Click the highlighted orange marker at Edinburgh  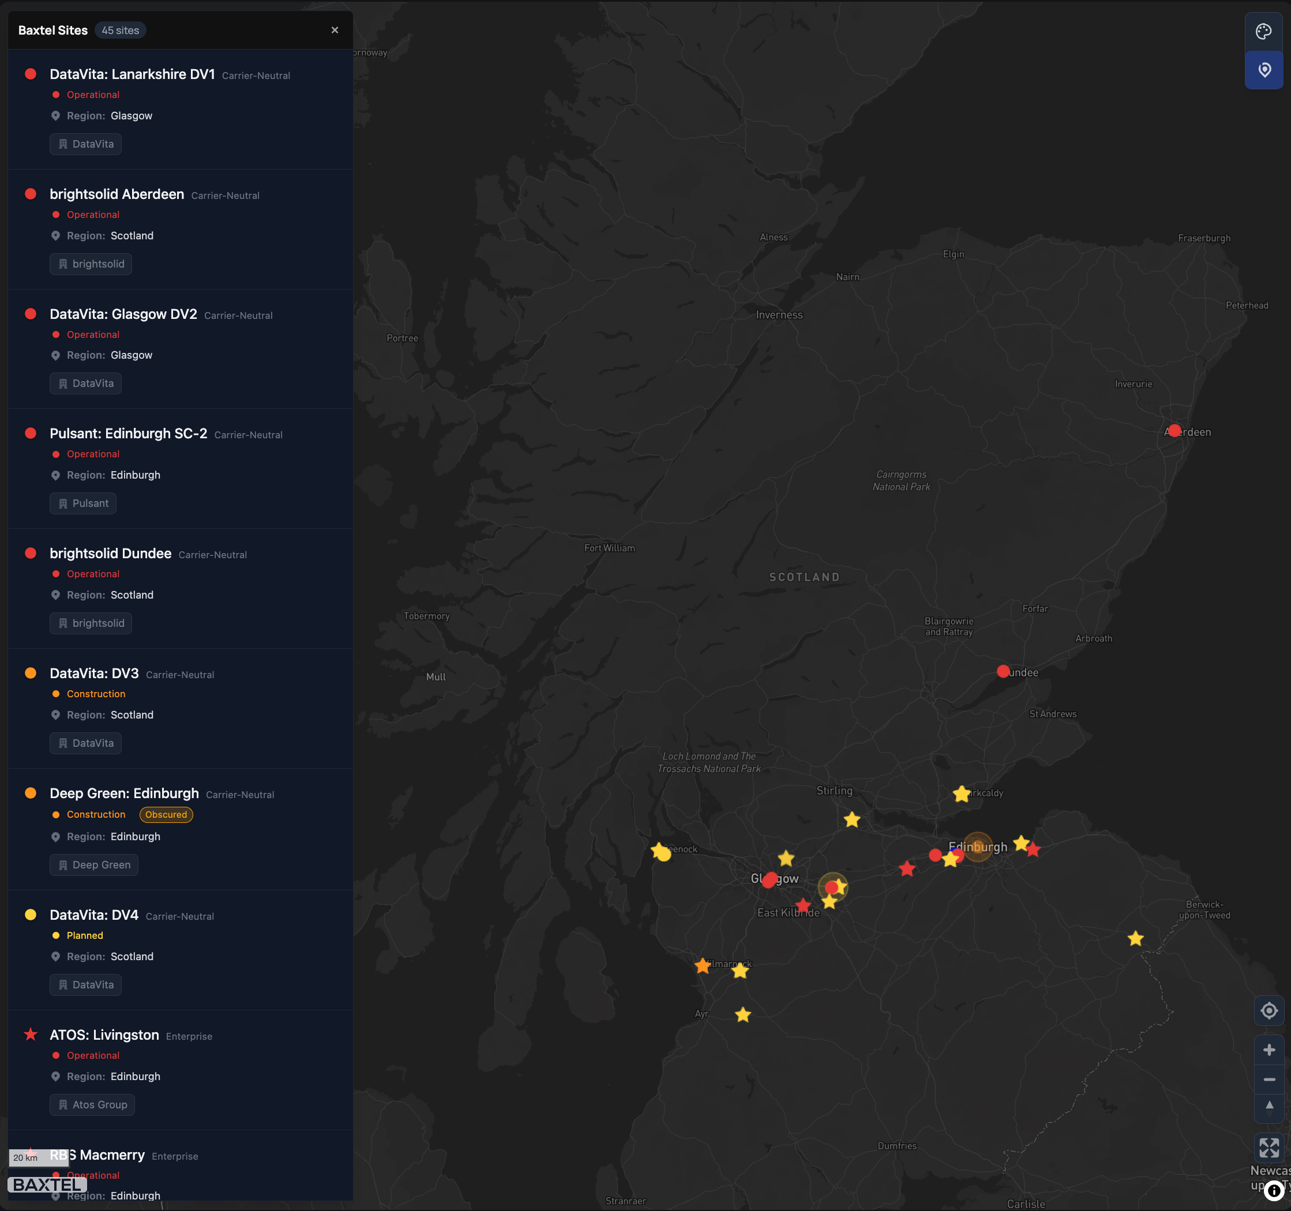point(977,847)
